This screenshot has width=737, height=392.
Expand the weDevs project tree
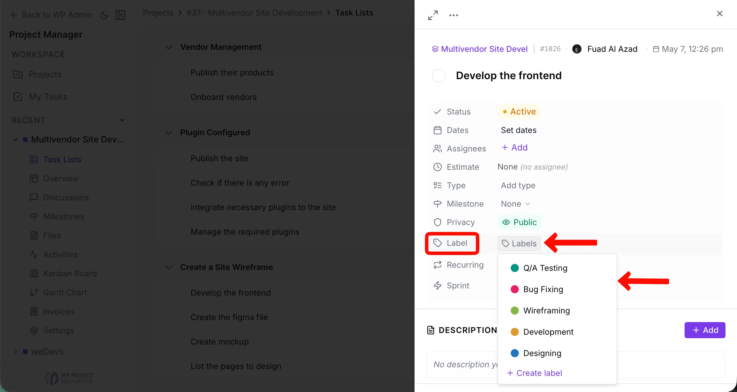click(16, 352)
